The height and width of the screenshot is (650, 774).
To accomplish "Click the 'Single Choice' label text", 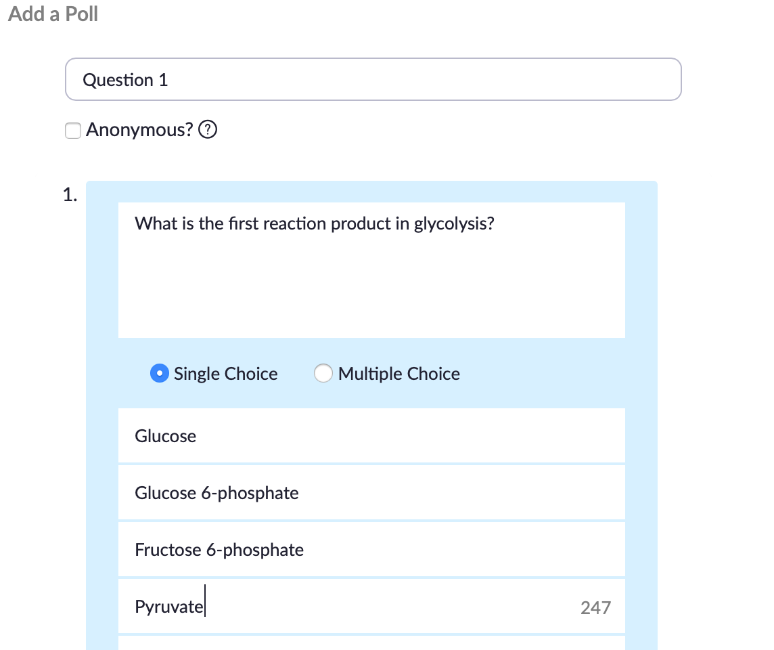I will coord(225,374).
